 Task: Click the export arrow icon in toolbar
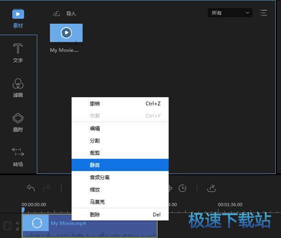pos(211,188)
